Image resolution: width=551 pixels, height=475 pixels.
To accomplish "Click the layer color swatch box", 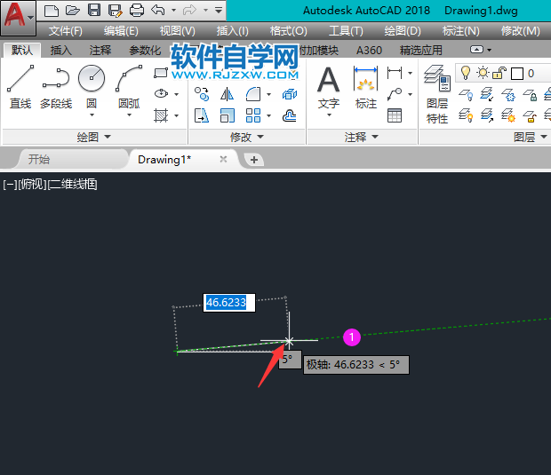I will pyautogui.click(x=517, y=74).
